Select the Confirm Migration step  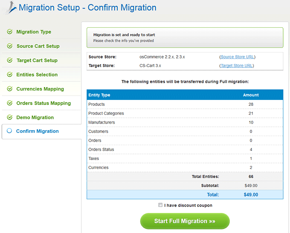(x=38, y=131)
